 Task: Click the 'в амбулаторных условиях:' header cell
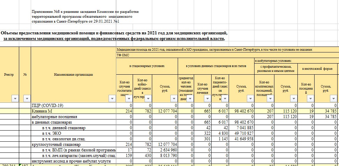tap(297, 61)
